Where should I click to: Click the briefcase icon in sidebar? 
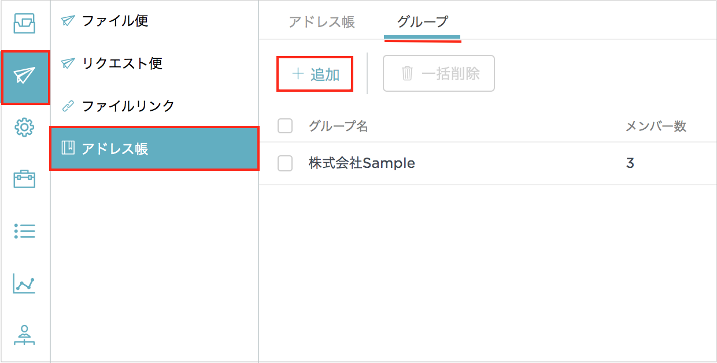pos(25,179)
